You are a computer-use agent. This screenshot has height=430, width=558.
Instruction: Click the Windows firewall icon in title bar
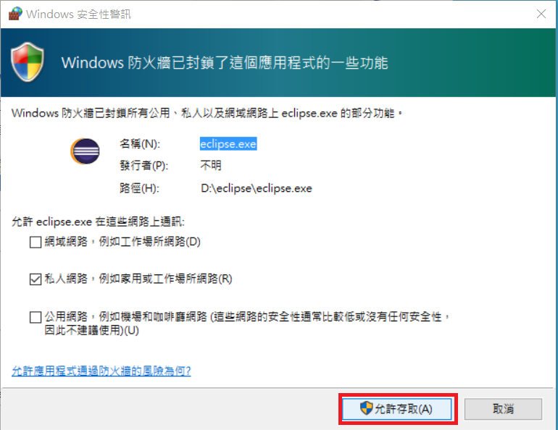coord(15,14)
